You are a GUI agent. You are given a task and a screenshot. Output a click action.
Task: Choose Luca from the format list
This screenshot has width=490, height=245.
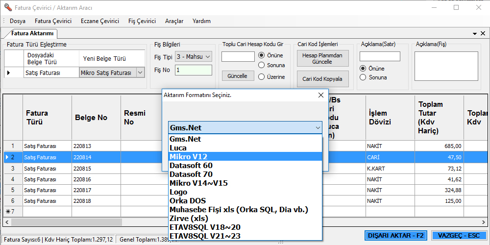(245, 147)
